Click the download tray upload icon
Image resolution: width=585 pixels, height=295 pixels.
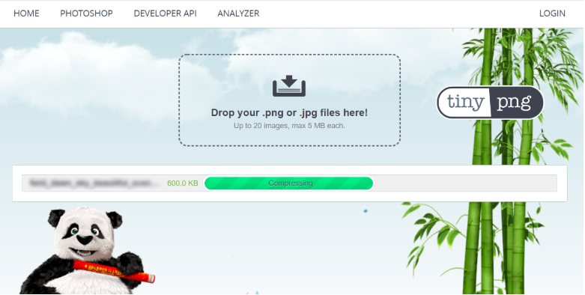(x=289, y=86)
